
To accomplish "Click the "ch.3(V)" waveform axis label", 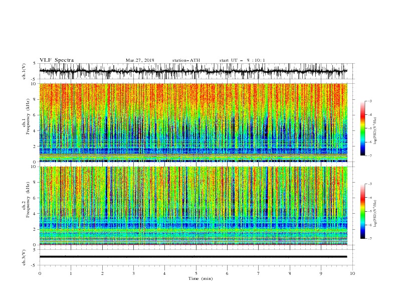I will (x=24, y=257).
